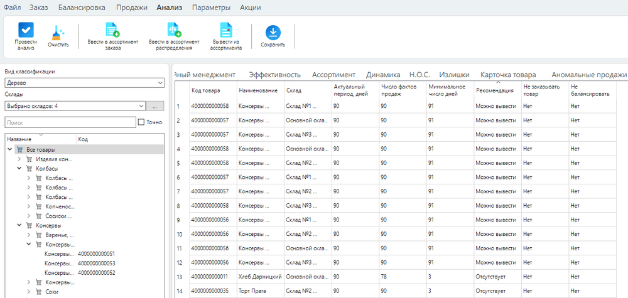Click Ввести в ассортимент распределения icon

174,30
